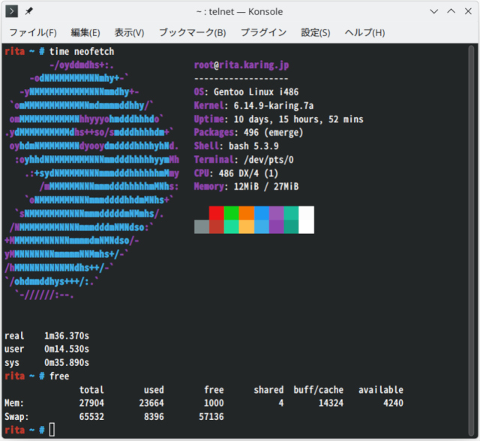This screenshot has width=480, height=441.
Task: Click buff/cache value 14324
Action: (331, 403)
